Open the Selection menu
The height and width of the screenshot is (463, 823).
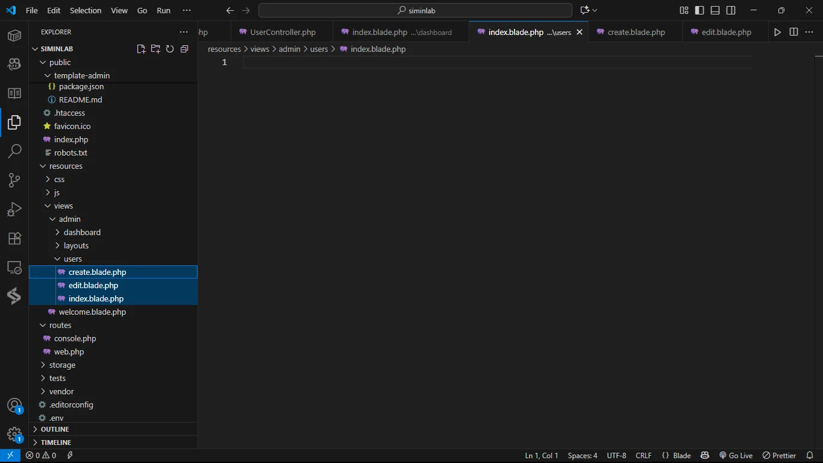86,10
